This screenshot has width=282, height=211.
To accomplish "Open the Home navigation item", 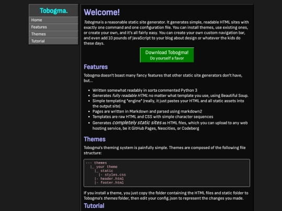I will pos(53,20).
